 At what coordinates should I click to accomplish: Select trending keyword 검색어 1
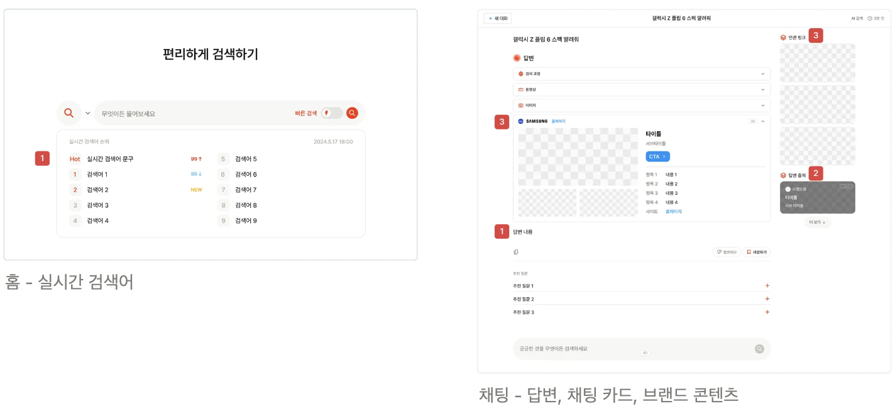click(97, 174)
